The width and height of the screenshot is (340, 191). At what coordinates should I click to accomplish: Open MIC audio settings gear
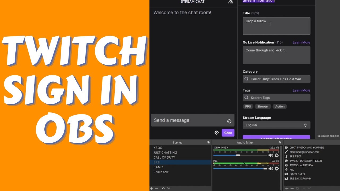tap(277, 168)
